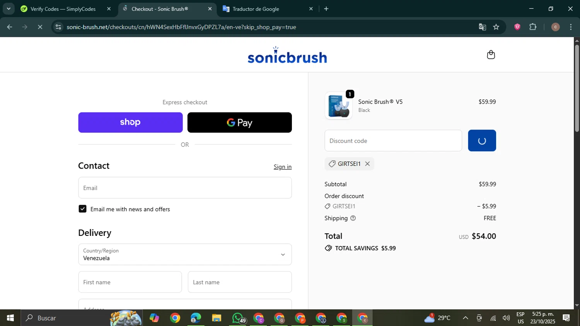Screen dimensions: 580x326
Task: Pay with Google Pay button
Action: tap(239, 123)
